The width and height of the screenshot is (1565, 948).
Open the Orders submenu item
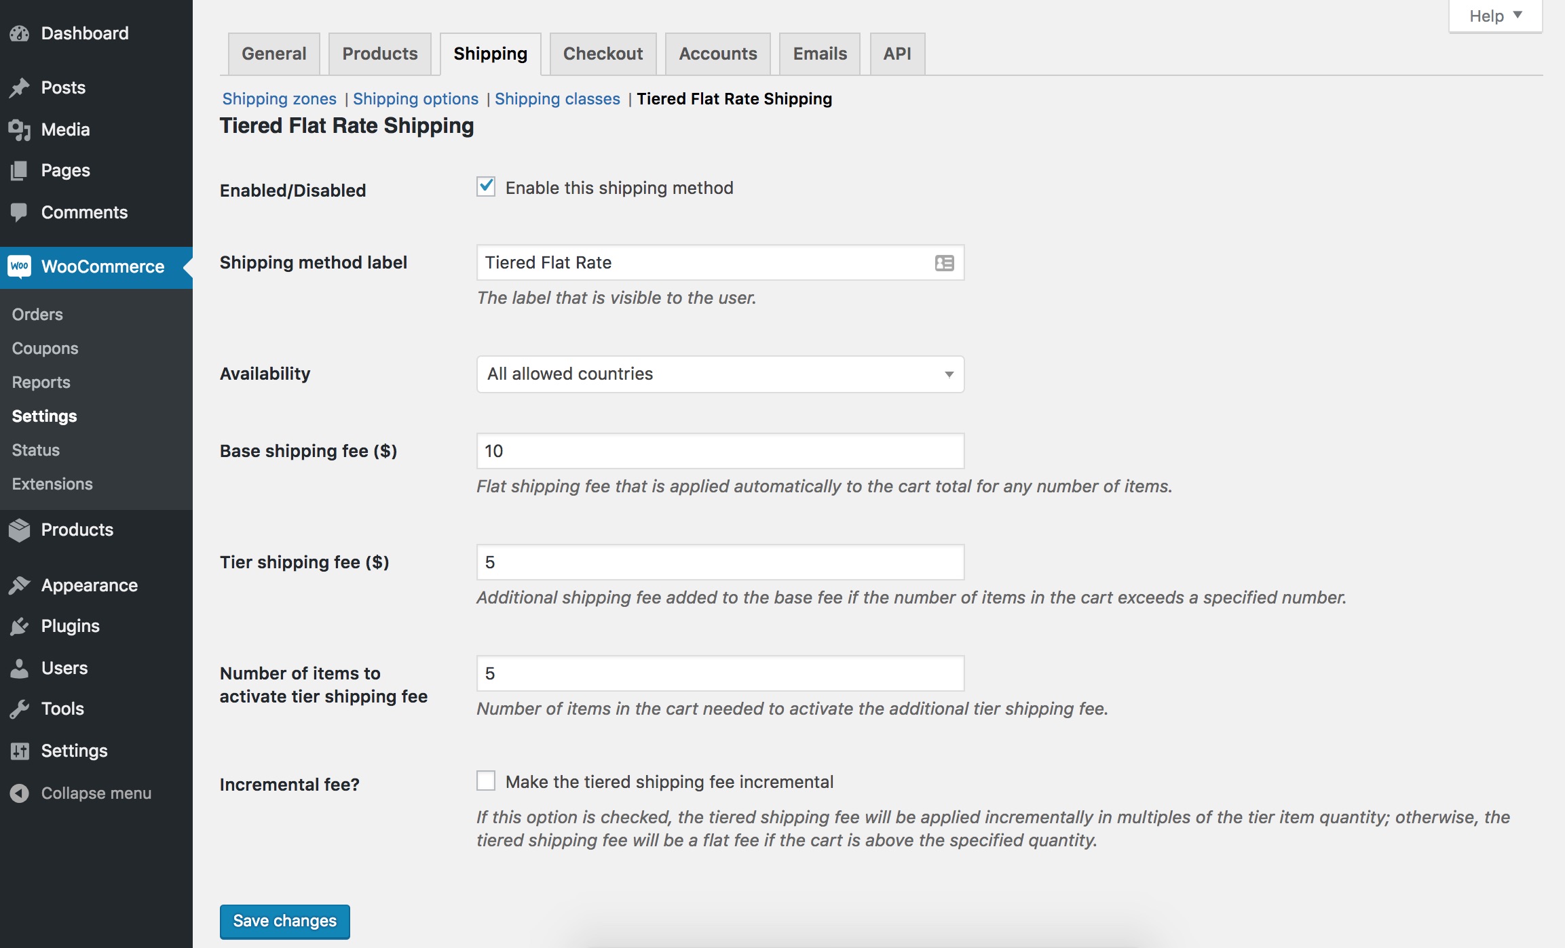click(37, 315)
